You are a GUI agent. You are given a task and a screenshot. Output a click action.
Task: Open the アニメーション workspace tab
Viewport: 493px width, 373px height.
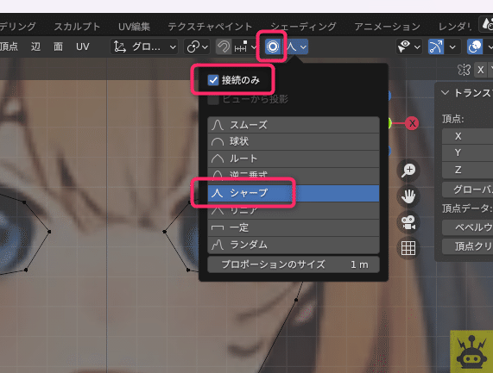pyautogui.click(x=387, y=27)
